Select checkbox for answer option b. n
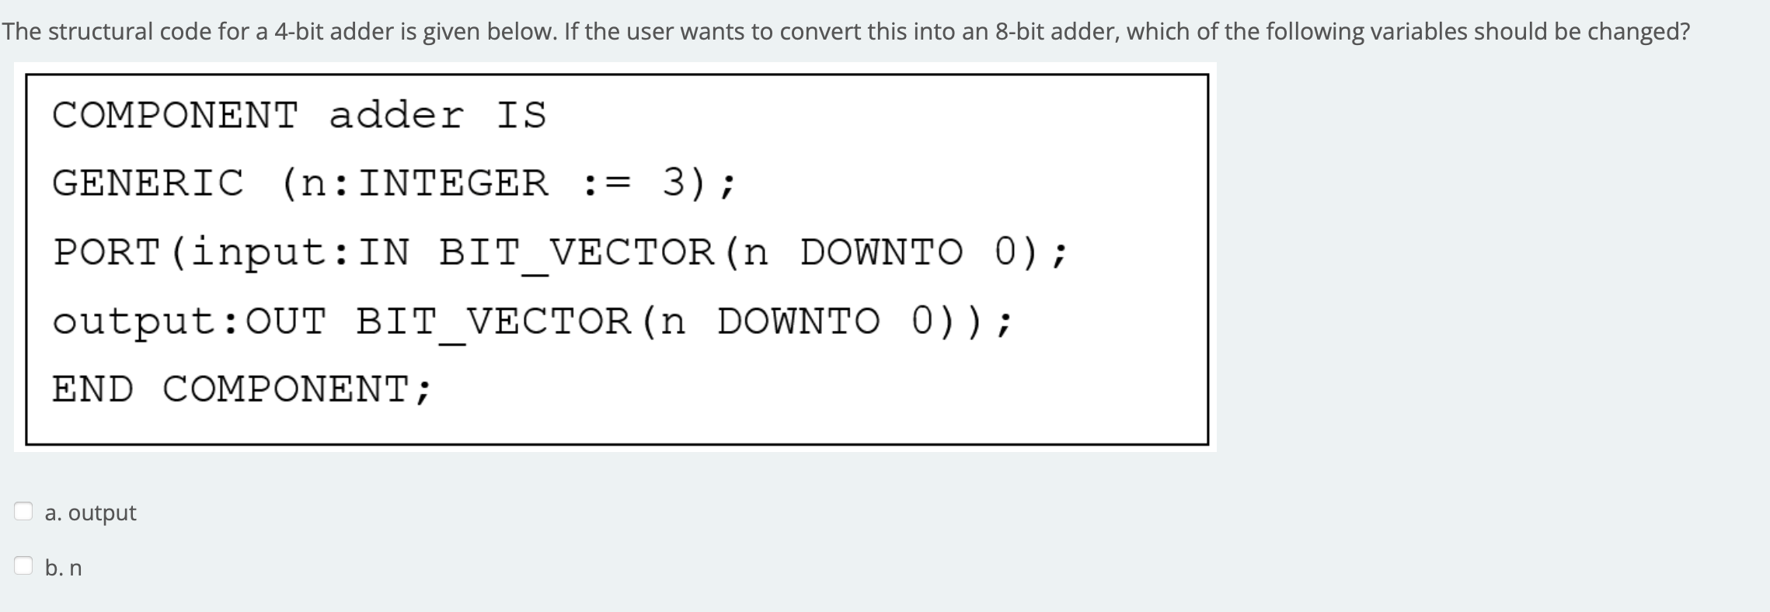The height and width of the screenshot is (612, 1770). click(24, 566)
